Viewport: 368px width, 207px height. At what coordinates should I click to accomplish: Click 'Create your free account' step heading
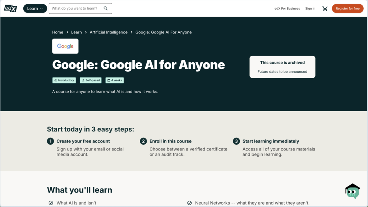[x=83, y=141]
